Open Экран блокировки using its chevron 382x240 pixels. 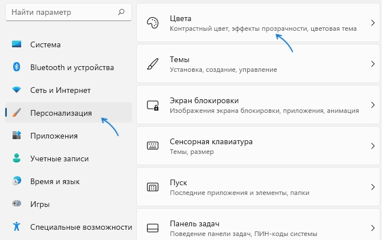click(372, 105)
